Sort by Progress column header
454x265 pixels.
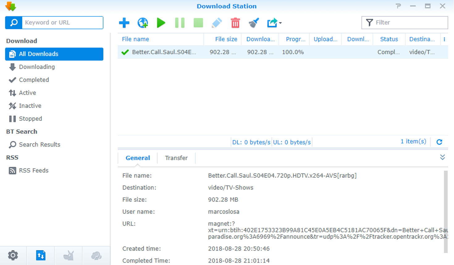click(294, 39)
